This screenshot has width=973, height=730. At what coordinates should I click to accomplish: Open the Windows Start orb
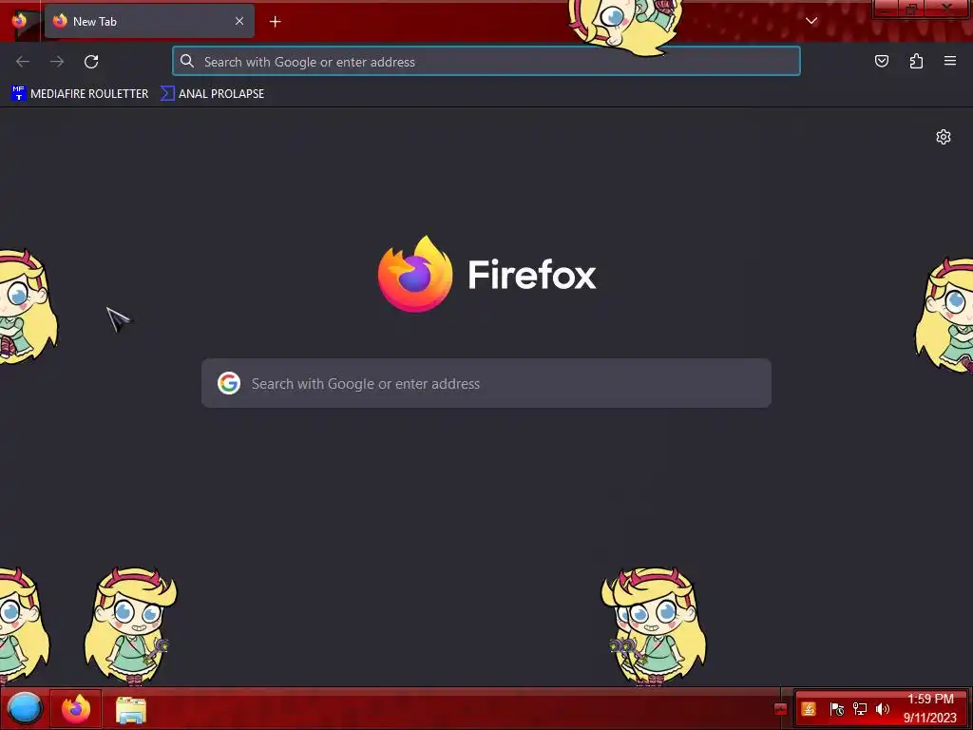[x=25, y=708]
